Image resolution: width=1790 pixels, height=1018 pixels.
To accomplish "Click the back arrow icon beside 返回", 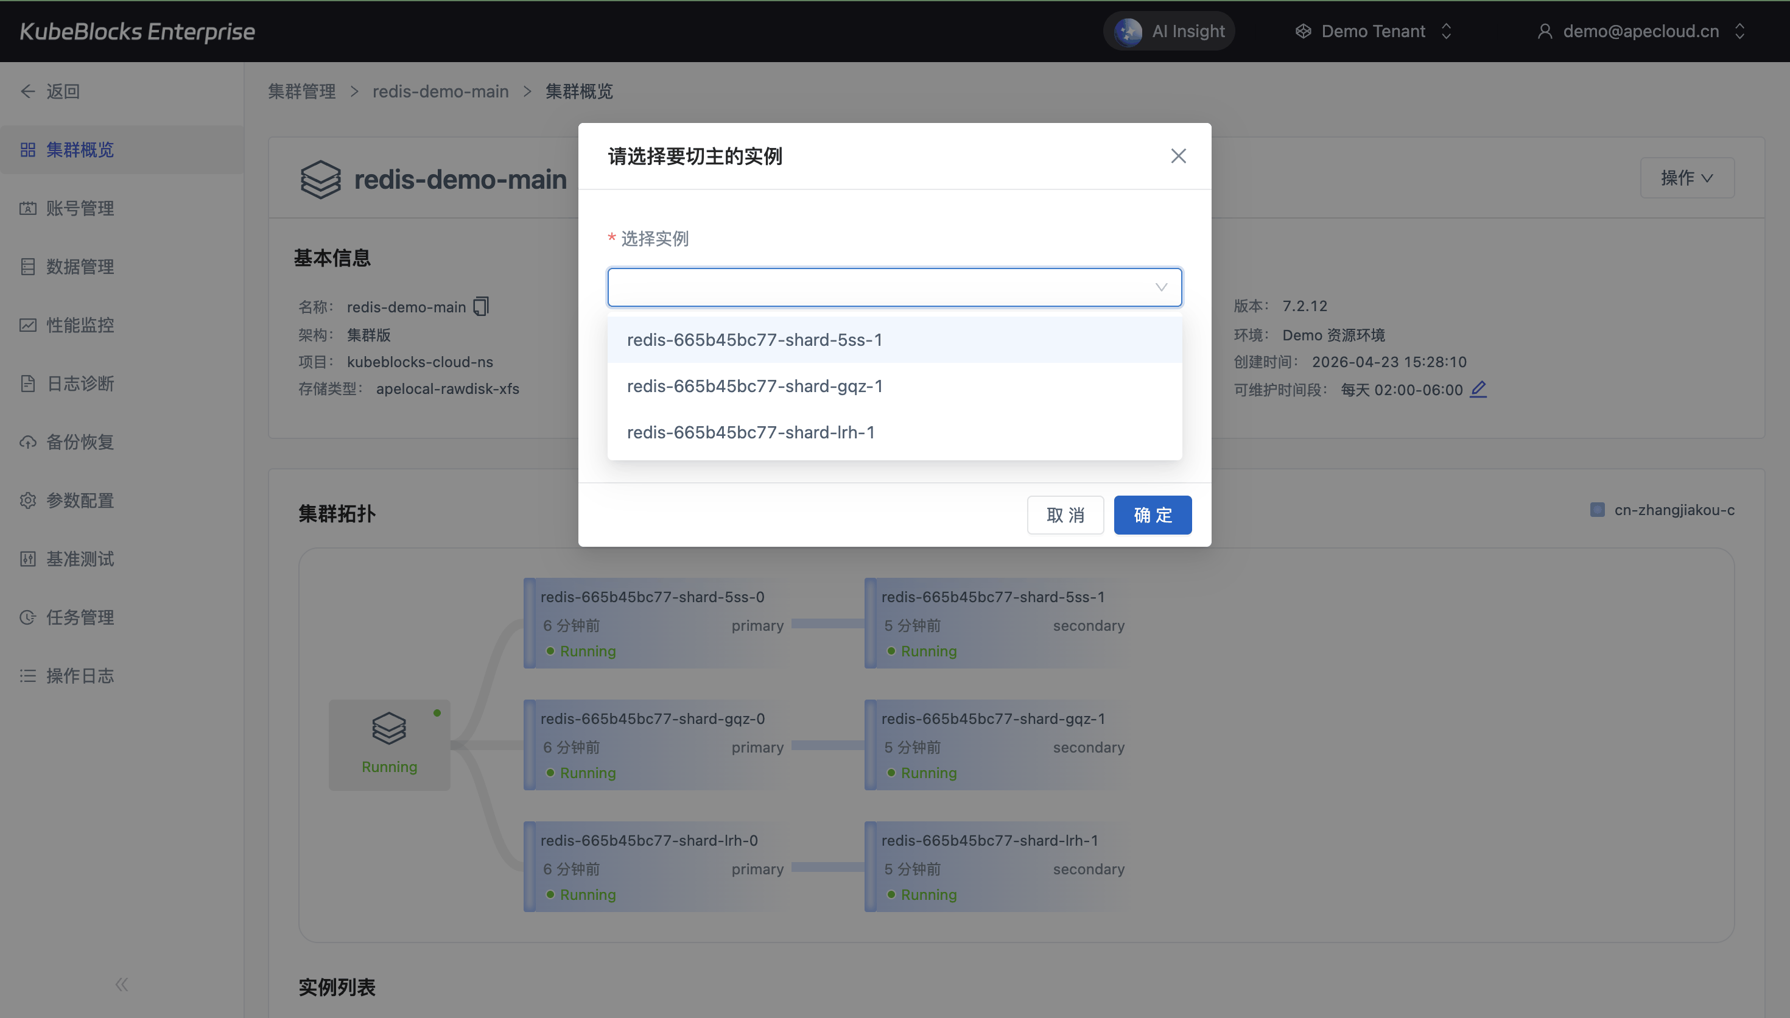I will coord(28,91).
